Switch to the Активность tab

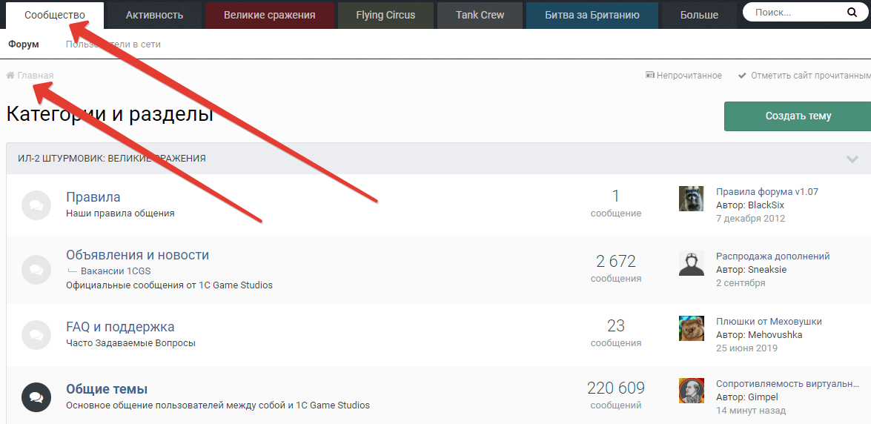(154, 15)
